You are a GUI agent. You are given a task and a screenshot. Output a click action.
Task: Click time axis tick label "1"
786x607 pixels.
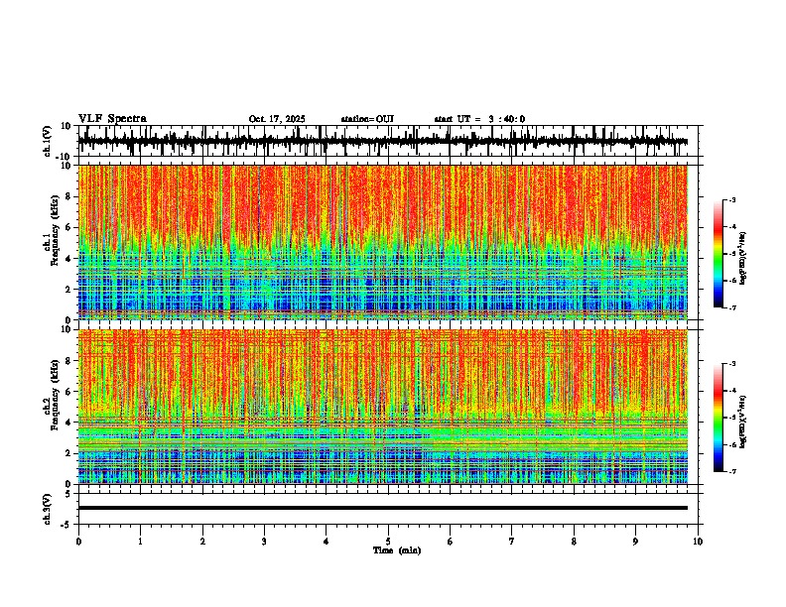pos(140,542)
